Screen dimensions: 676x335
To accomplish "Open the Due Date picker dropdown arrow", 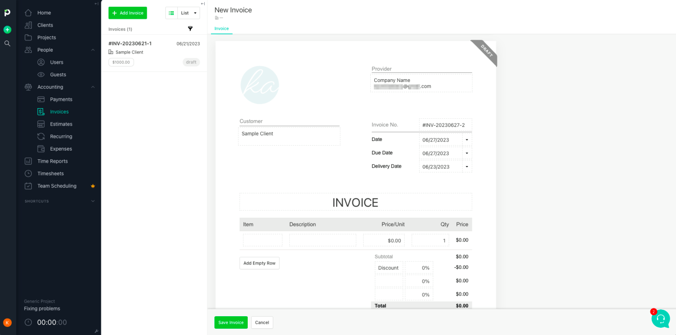I will (467, 153).
